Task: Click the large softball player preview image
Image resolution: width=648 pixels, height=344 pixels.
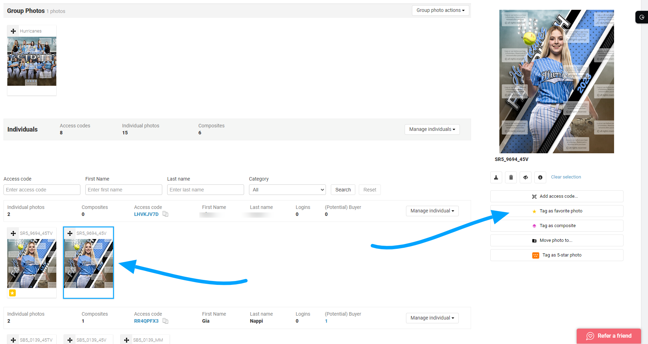Action: [x=557, y=82]
